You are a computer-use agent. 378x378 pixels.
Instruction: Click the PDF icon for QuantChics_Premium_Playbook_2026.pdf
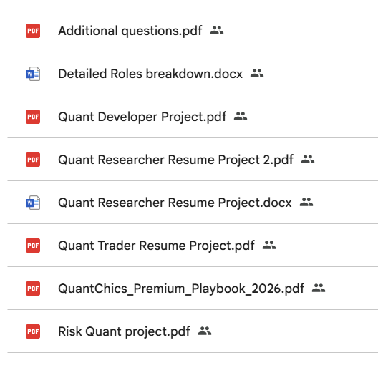(x=33, y=289)
